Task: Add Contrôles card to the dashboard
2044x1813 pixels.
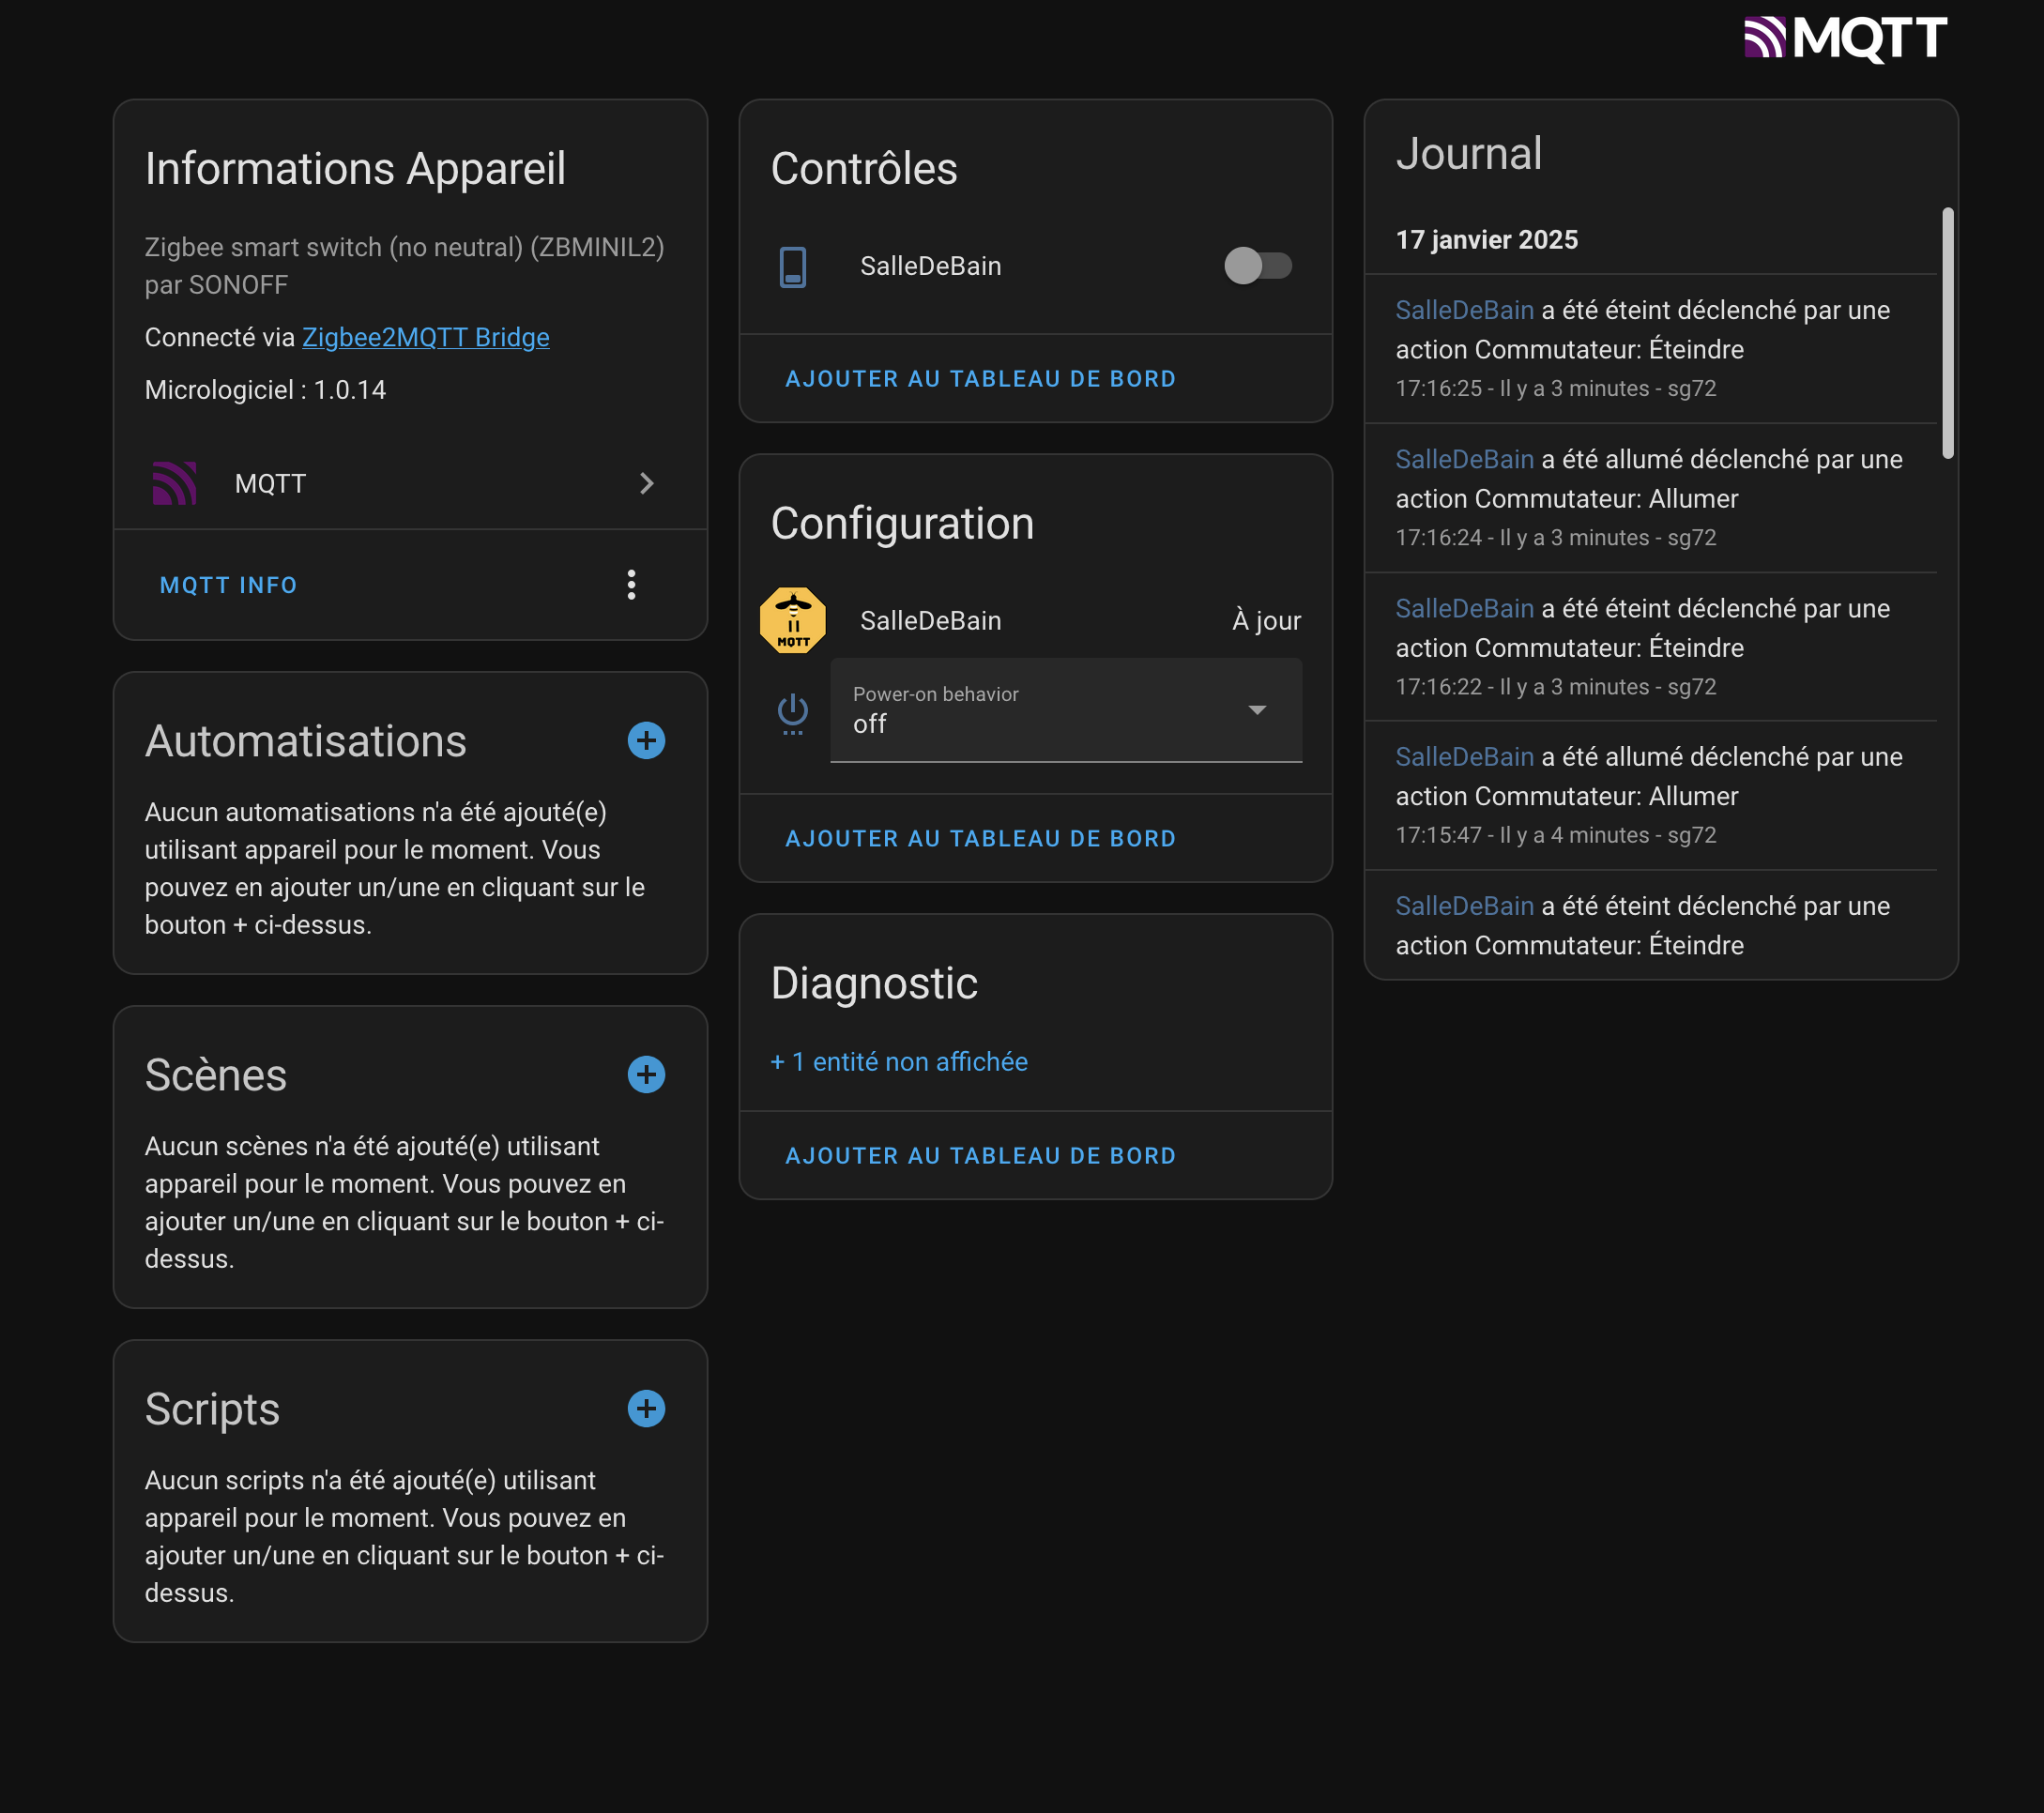Action: [979, 379]
